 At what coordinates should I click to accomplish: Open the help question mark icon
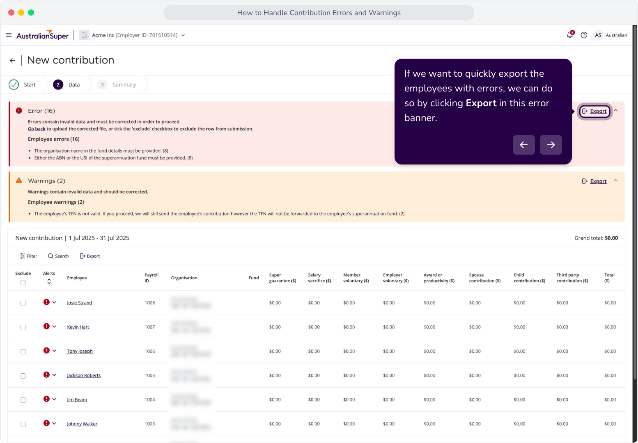[584, 35]
